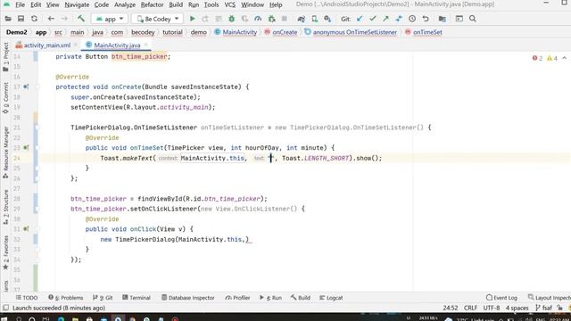This screenshot has width=571, height=321.
Task: Click the Git commit checkmark icon
Action: pyautogui.click(x=373, y=19)
